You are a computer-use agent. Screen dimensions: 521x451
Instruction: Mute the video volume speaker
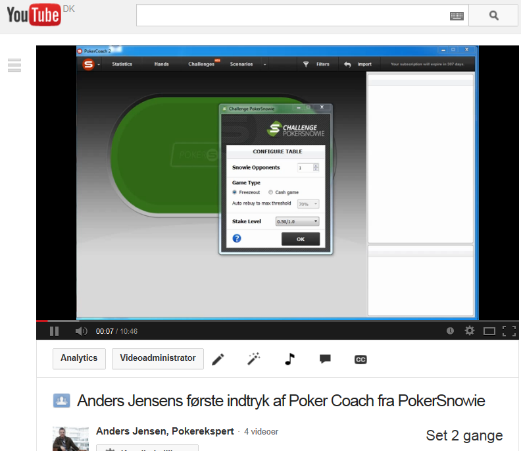click(81, 331)
